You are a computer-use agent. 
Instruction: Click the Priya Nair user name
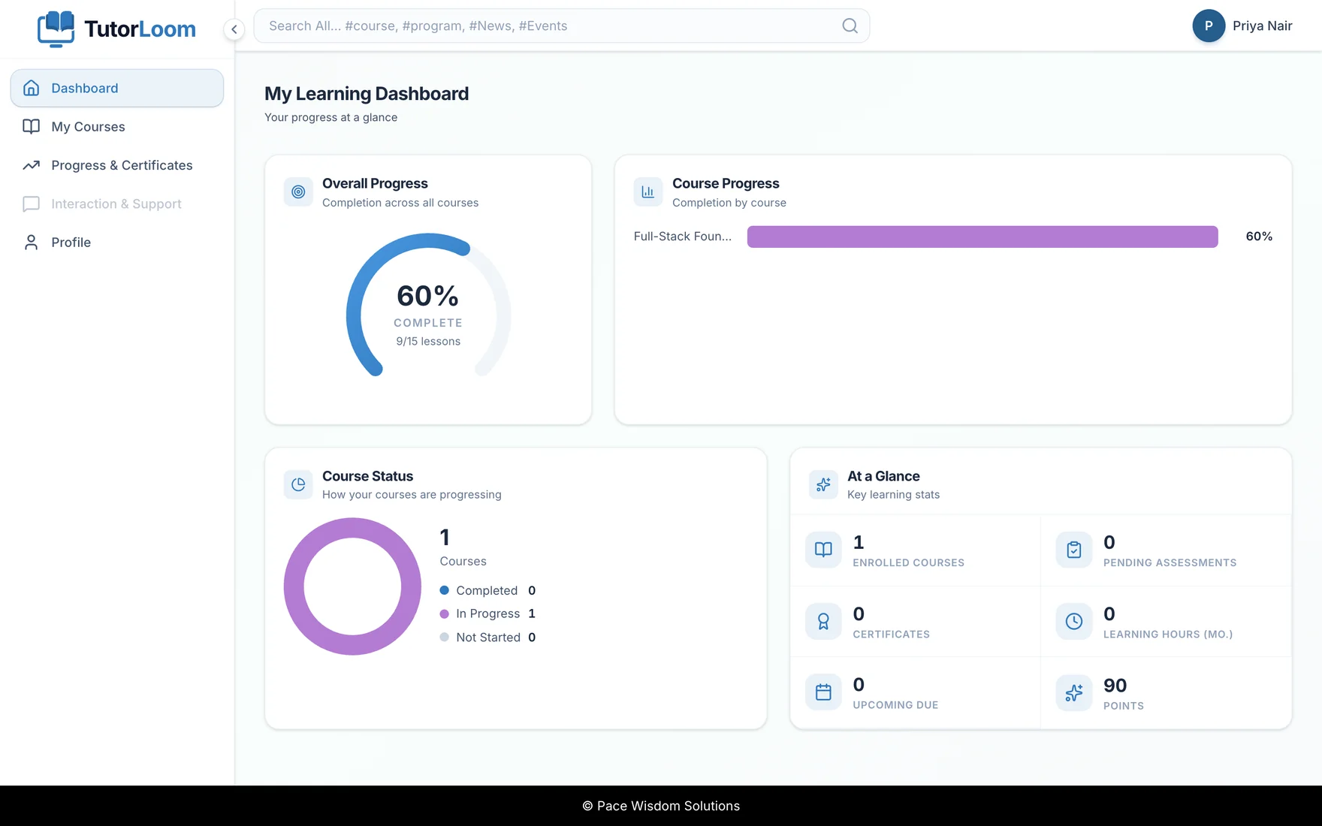[1262, 26]
